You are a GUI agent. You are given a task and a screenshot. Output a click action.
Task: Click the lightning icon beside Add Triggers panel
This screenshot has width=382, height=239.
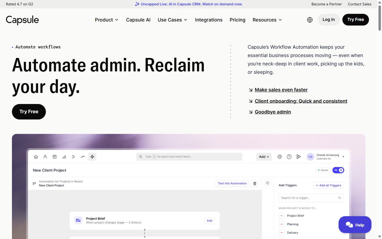coord(267,183)
